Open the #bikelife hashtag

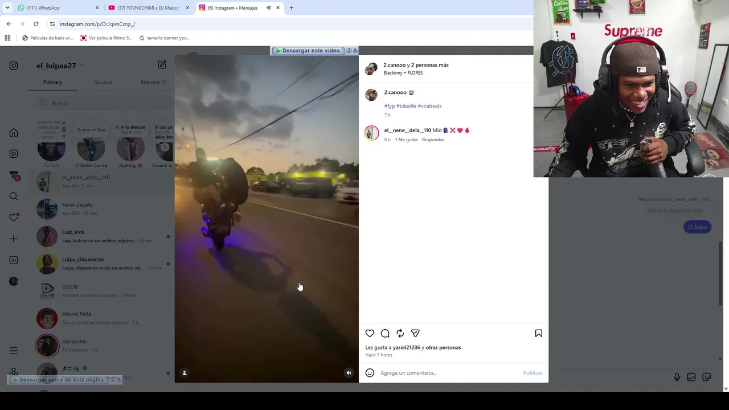click(x=406, y=106)
